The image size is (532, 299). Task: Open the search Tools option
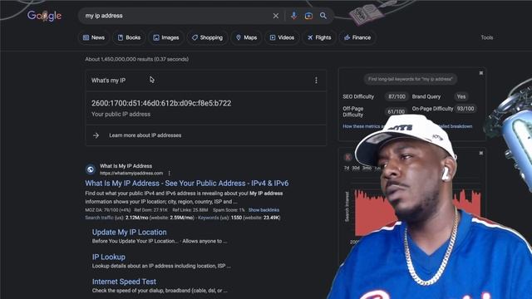(487, 37)
